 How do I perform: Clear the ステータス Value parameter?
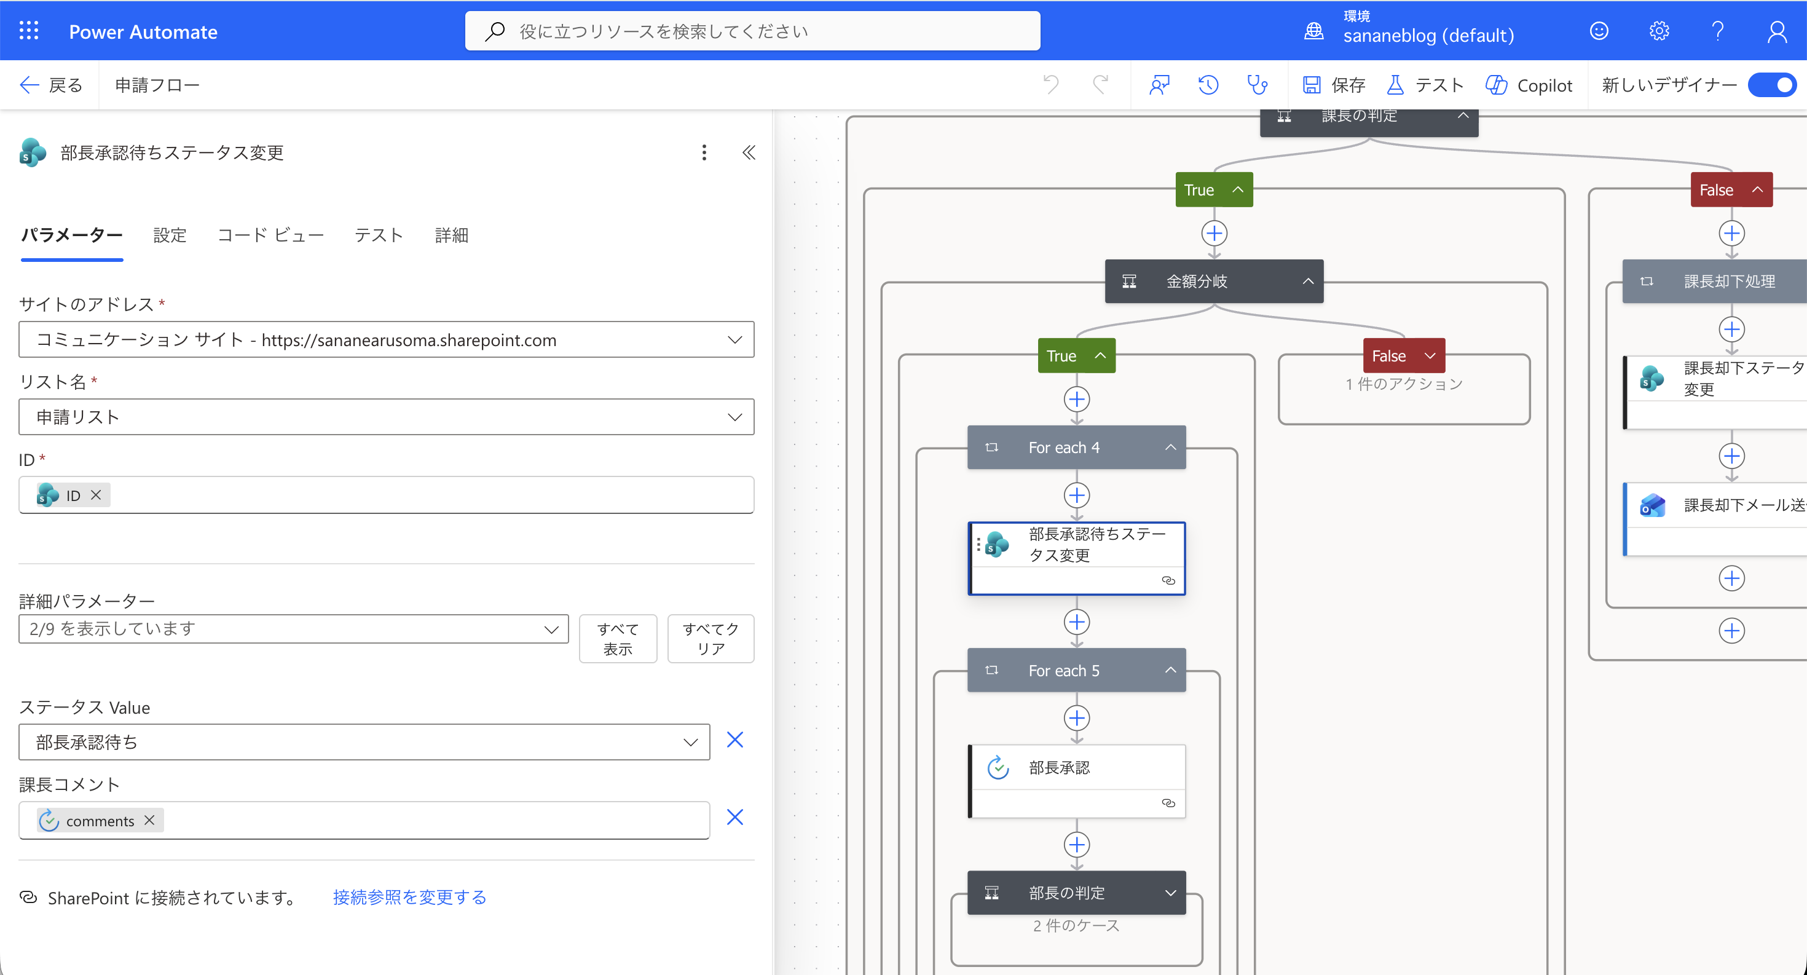pyautogui.click(x=734, y=740)
